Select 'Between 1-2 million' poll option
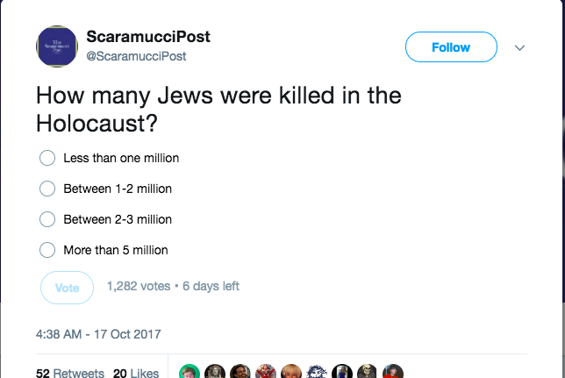 (48, 189)
